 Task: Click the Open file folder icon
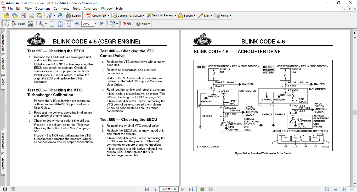point(7,16)
